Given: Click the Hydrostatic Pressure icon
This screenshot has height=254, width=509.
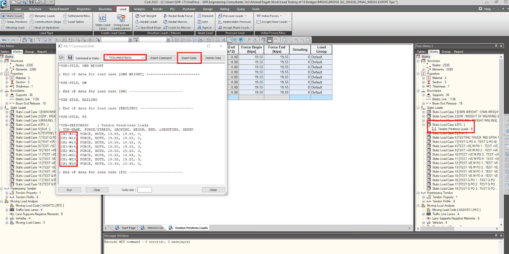Looking at the screenshot, I should coord(220,22).
